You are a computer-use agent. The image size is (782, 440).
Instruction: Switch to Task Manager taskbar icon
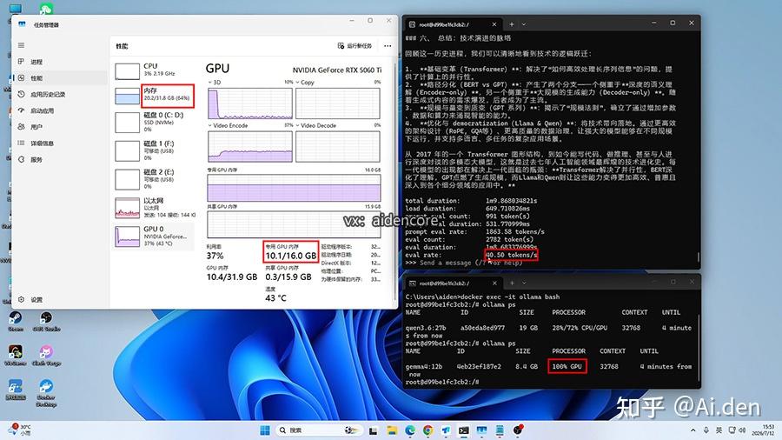coord(481,430)
